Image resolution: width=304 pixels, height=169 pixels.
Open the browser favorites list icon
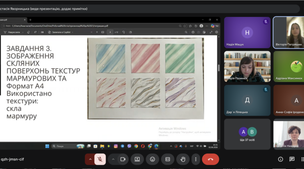[x=191, y=26]
